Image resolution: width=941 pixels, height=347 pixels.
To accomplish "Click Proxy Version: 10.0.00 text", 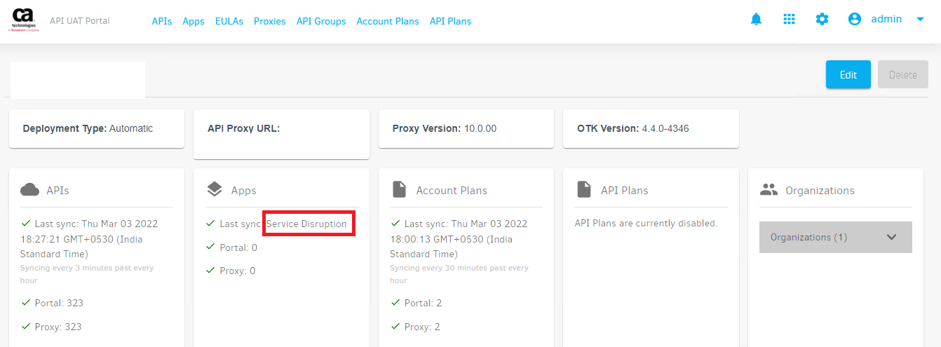I will [x=445, y=128].
